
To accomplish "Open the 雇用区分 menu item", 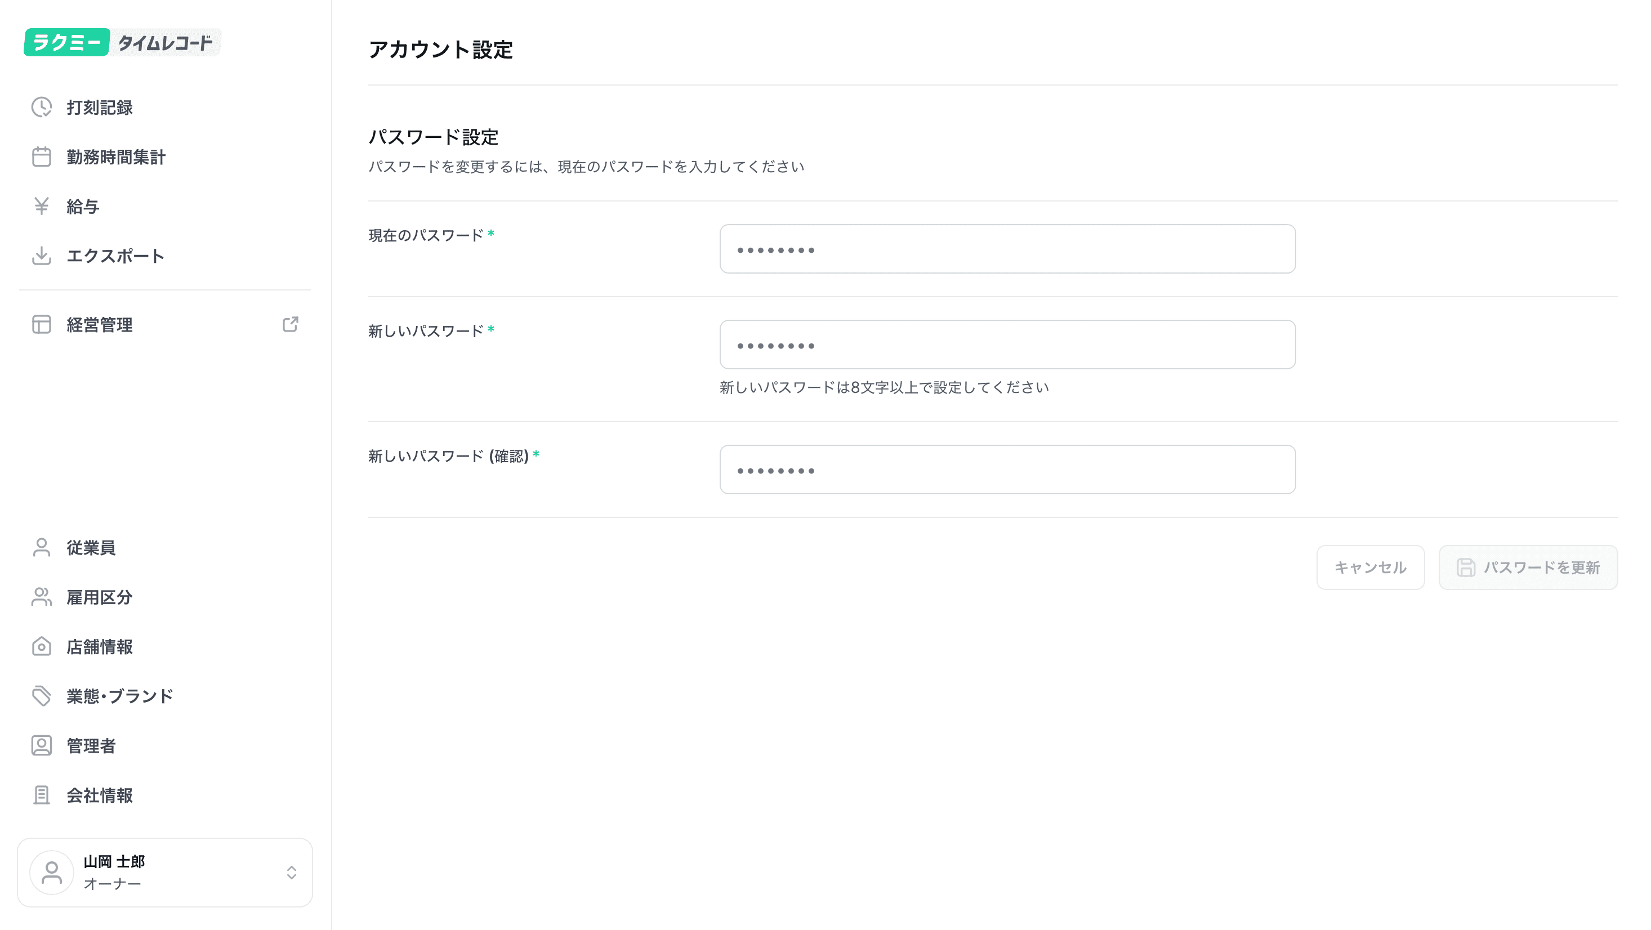I will (99, 597).
